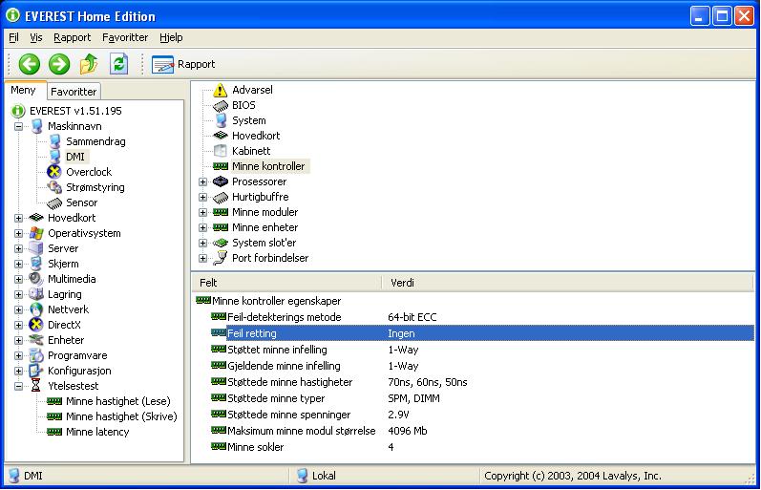Collapse the Maskinnavn tree node
The width and height of the screenshot is (761, 490).
(x=18, y=126)
